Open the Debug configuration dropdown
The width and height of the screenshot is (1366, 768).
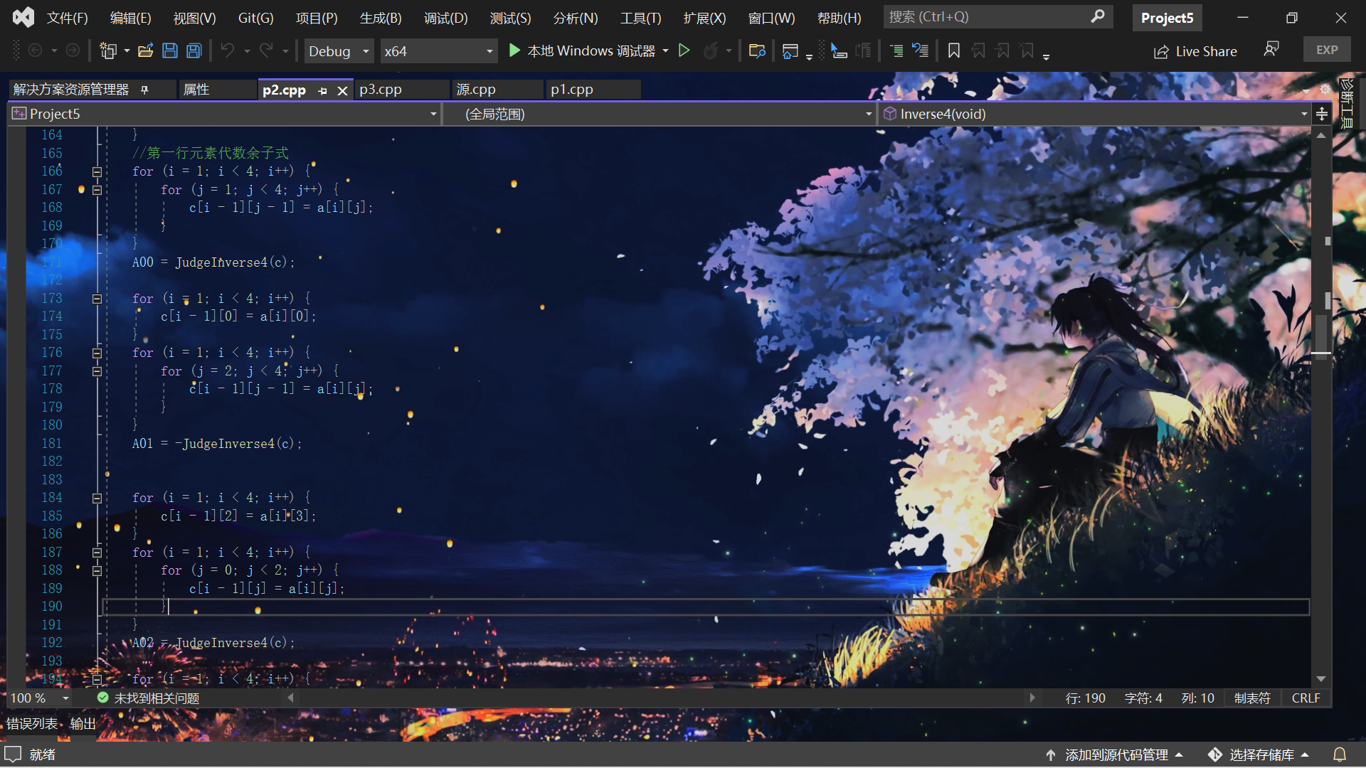[x=339, y=50]
